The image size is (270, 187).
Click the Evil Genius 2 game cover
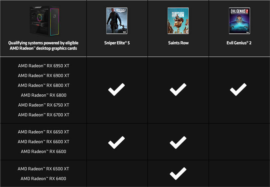239,21
